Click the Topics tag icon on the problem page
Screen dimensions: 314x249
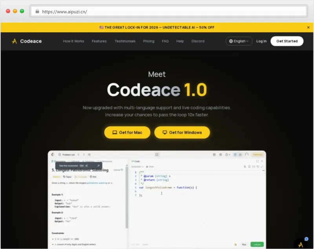(64, 177)
